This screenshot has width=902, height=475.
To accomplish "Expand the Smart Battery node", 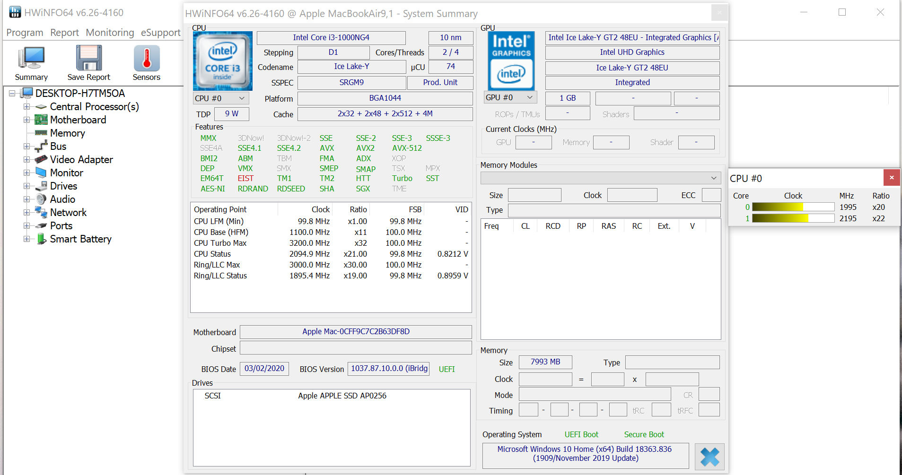I will 27,239.
